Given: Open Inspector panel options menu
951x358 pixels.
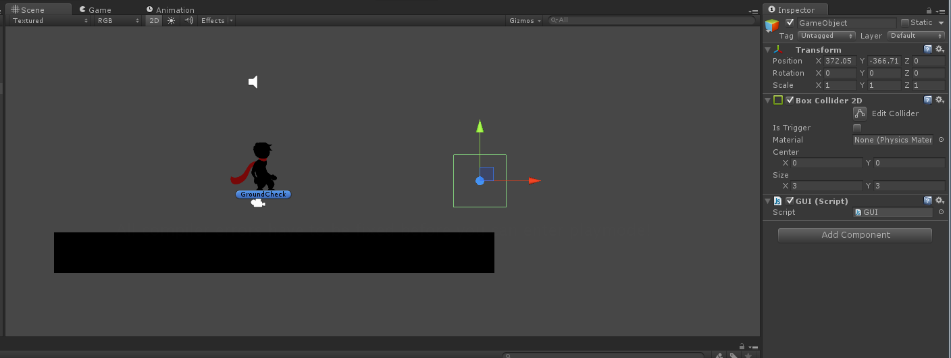Looking at the screenshot, I should (940, 11).
